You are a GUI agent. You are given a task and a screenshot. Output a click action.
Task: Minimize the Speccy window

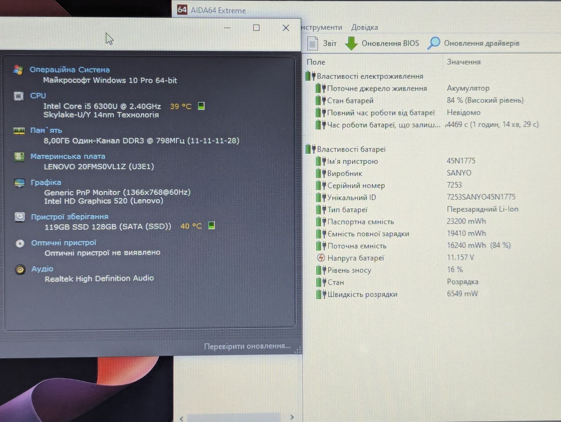(227, 28)
